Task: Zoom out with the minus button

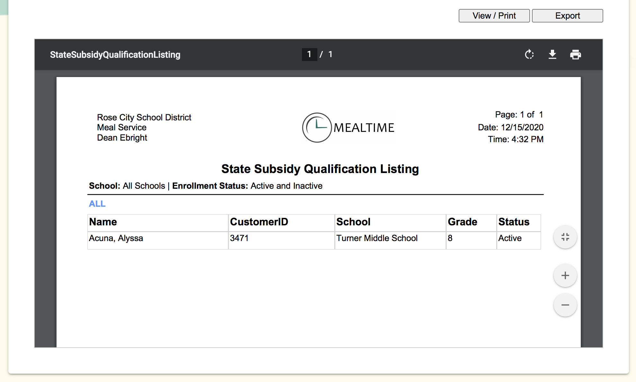Action: 565,305
